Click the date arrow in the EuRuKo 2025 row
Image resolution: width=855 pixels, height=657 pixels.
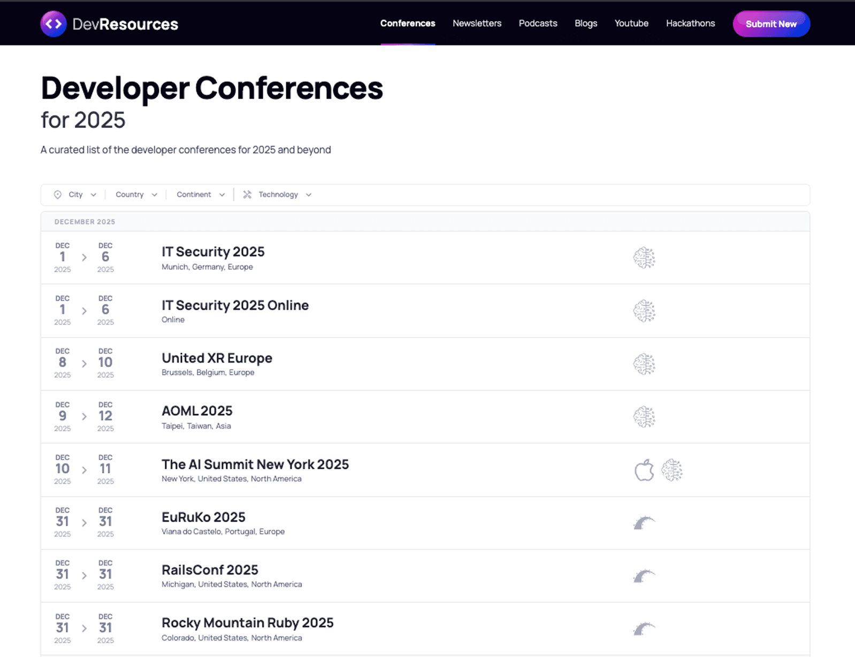[x=84, y=523]
